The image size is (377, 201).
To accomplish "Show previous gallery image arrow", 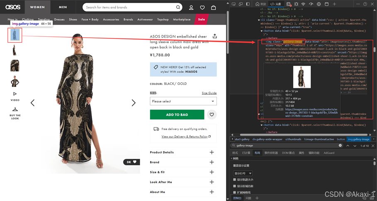I will pyautogui.click(x=32, y=103).
